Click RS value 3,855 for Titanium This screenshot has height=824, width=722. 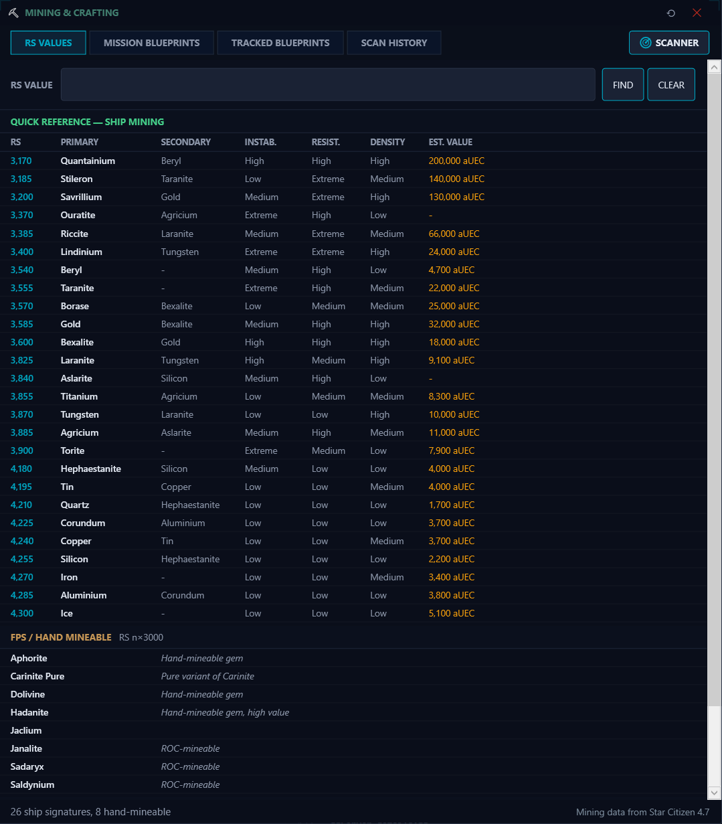coord(22,396)
